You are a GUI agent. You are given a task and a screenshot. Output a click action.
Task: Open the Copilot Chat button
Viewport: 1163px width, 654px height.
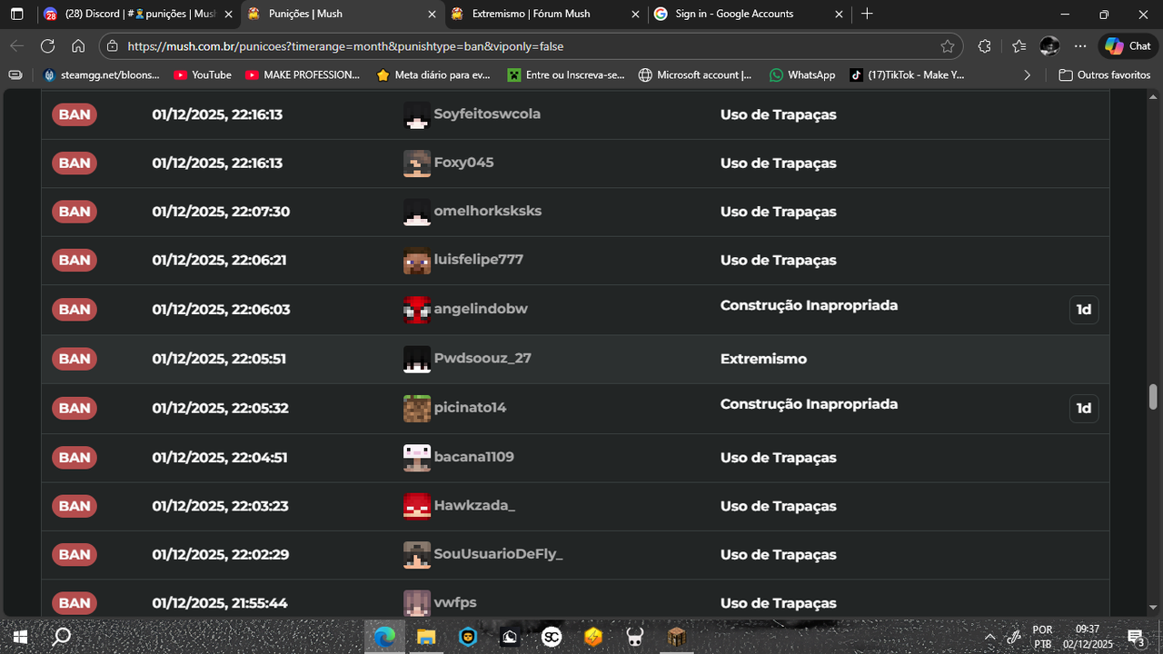(1128, 46)
